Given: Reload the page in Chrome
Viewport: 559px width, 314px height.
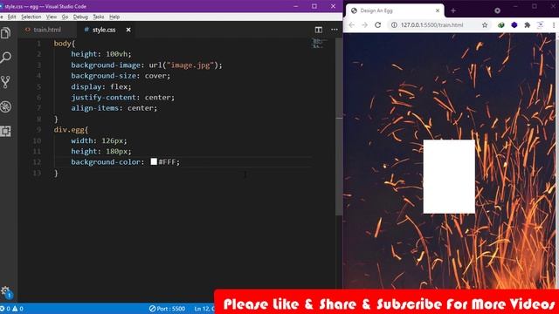Looking at the screenshot, I should click(x=378, y=25).
